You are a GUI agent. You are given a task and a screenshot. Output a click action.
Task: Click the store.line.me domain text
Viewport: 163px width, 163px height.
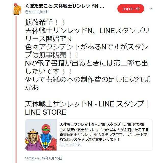click(70, 145)
